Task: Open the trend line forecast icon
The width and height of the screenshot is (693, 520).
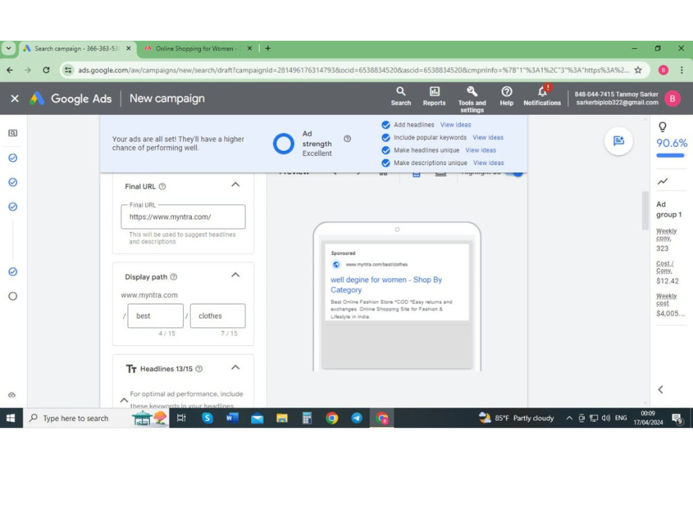Action: click(662, 181)
